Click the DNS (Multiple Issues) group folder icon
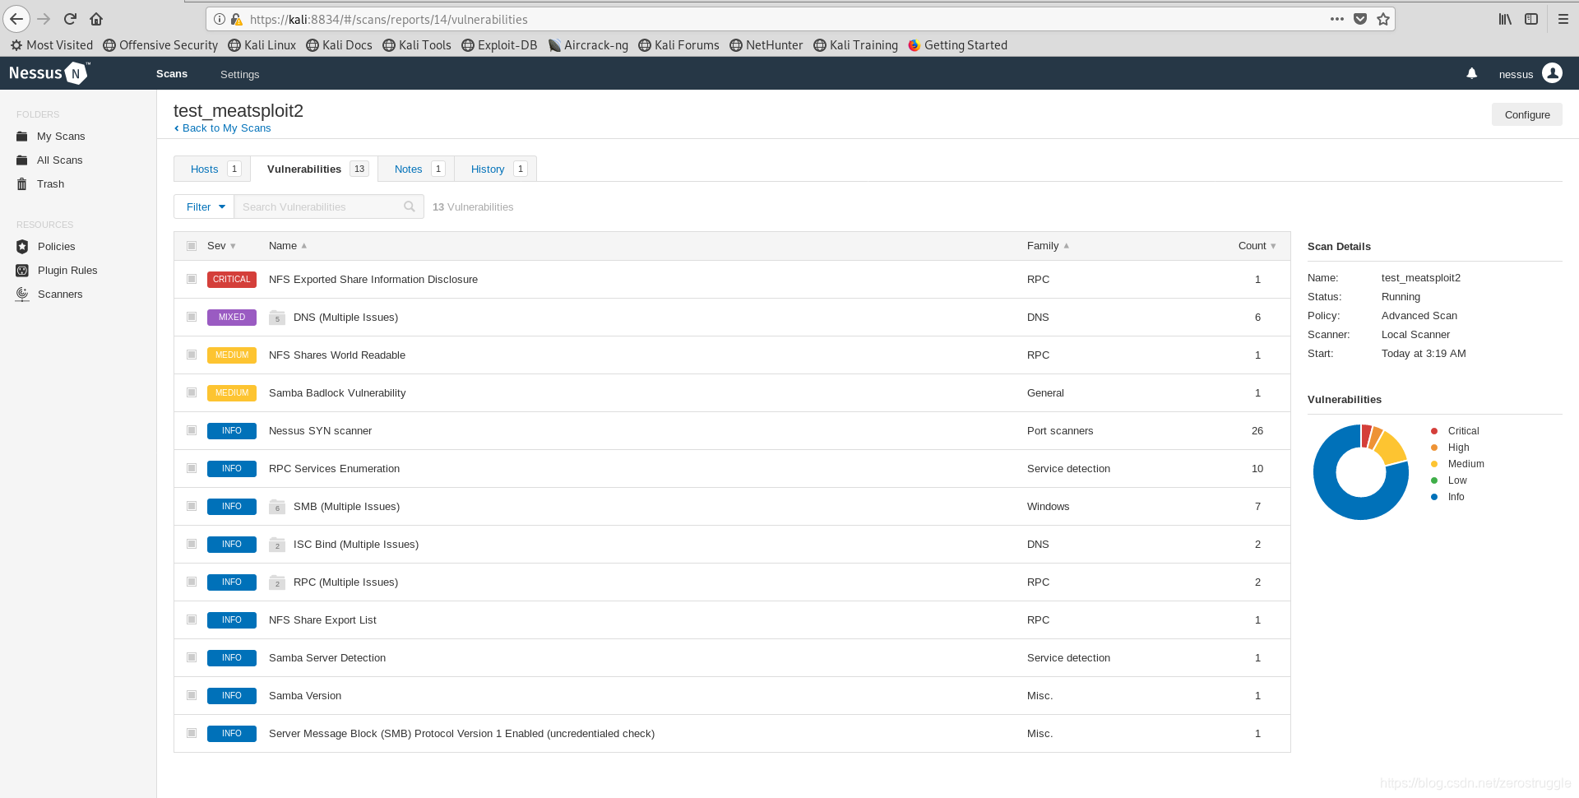Viewport: 1579px width, 798px height. (277, 318)
